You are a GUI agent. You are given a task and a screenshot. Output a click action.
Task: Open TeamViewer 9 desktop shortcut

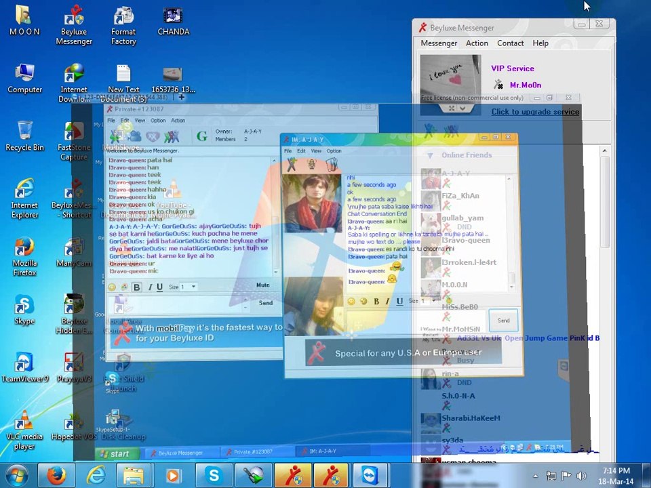[x=24, y=367]
